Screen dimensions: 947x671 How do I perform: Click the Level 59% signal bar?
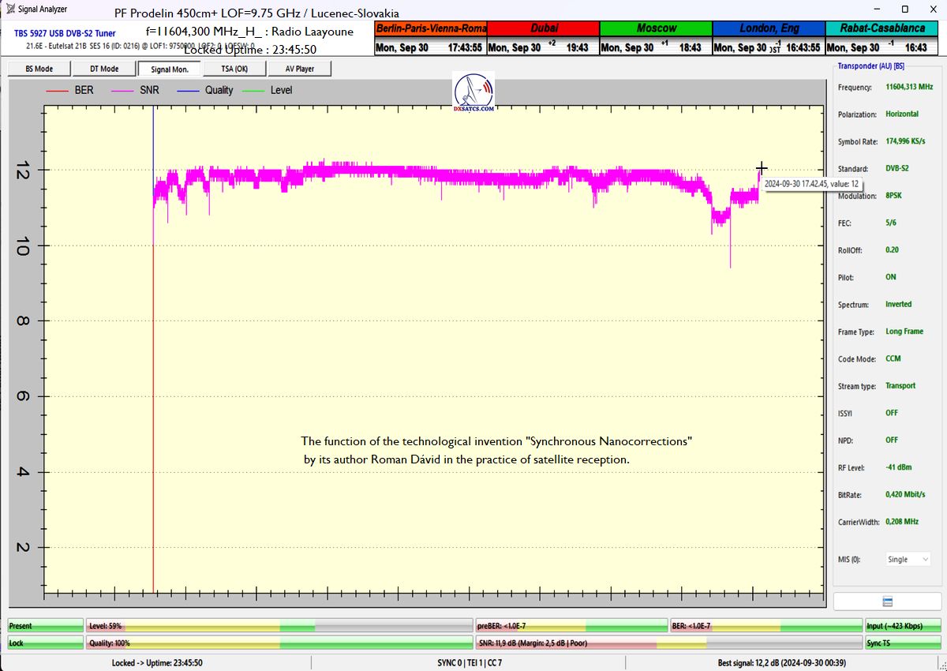click(279, 626)
